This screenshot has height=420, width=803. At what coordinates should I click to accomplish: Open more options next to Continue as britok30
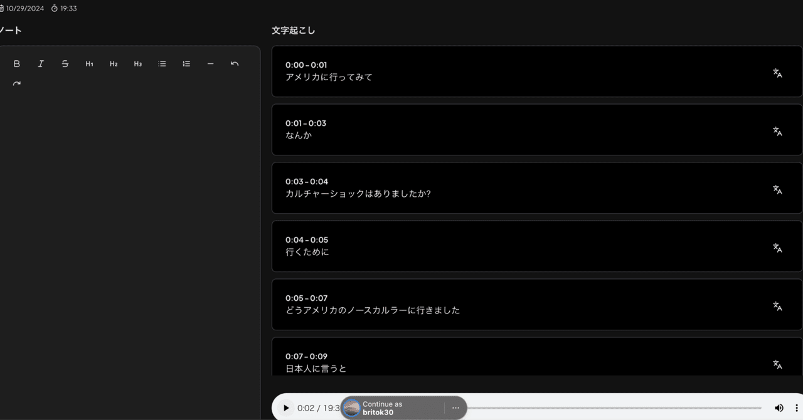tap(455, 407)
